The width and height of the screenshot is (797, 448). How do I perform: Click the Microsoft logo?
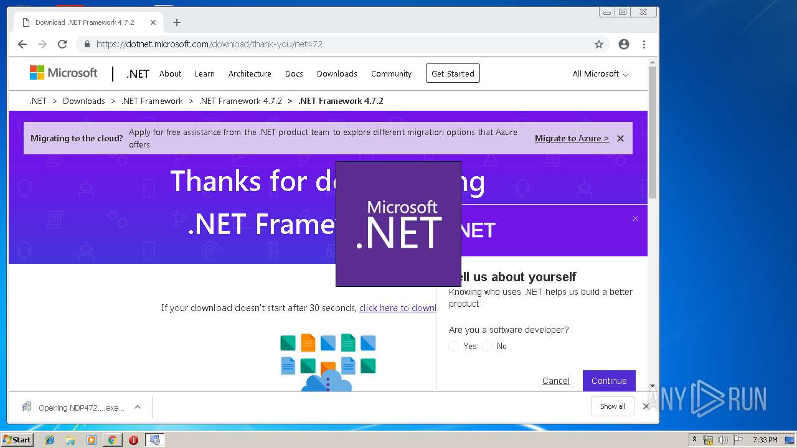(x=64, y=73)
